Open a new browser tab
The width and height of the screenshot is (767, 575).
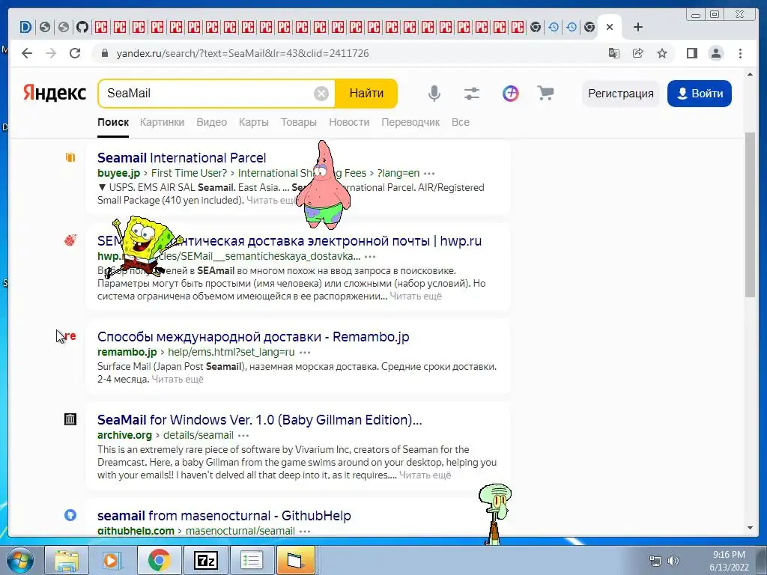[x=638, y=27]
